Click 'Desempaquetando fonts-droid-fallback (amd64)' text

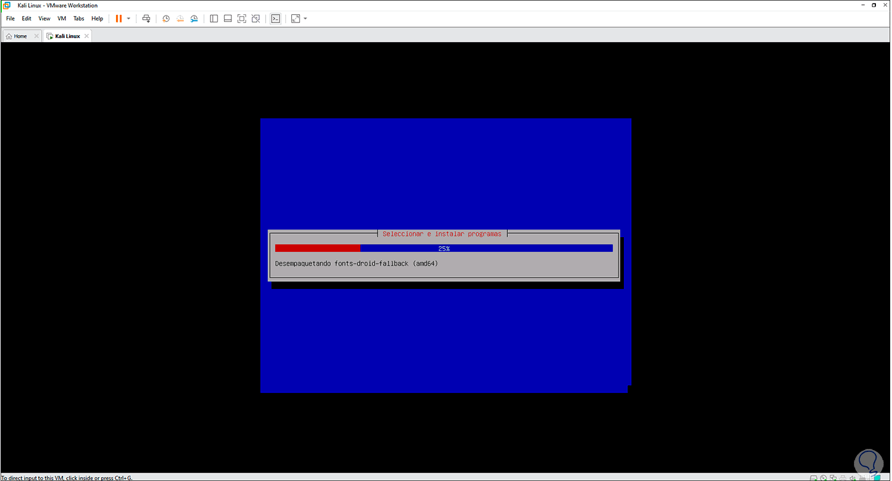[357, 263]
